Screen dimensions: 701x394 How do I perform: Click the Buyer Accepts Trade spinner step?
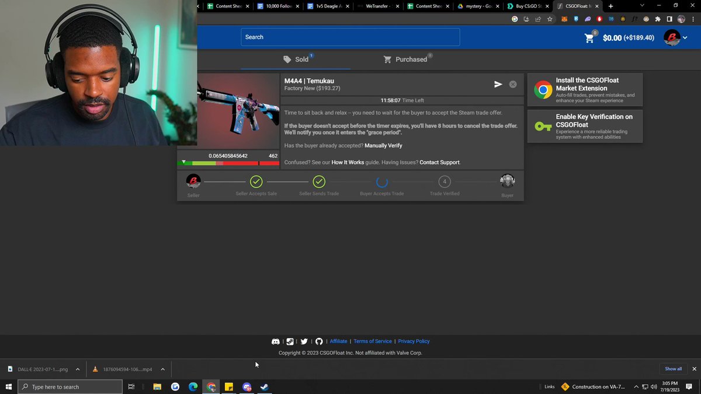(x=381, y=182)
